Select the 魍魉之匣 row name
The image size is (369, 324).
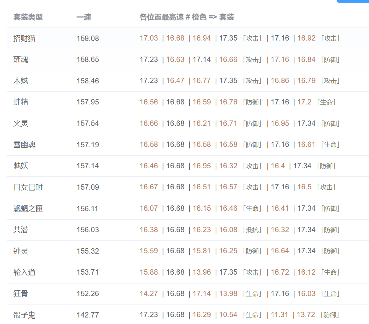[28, 208]
